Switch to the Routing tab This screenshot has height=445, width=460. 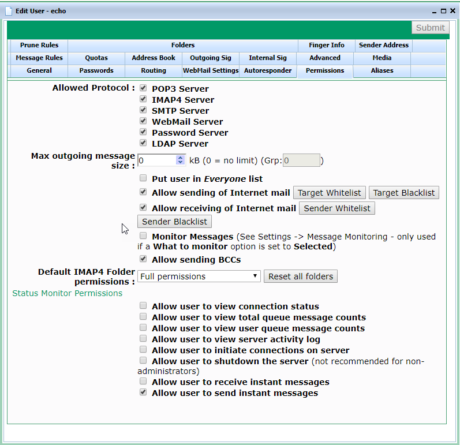pyautogui.click(x=154, y=70)
